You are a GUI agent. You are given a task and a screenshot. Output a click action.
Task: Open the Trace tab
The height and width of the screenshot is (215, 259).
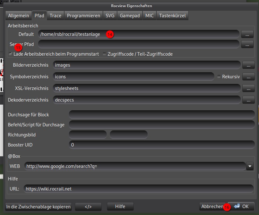(x=55, y=15)
